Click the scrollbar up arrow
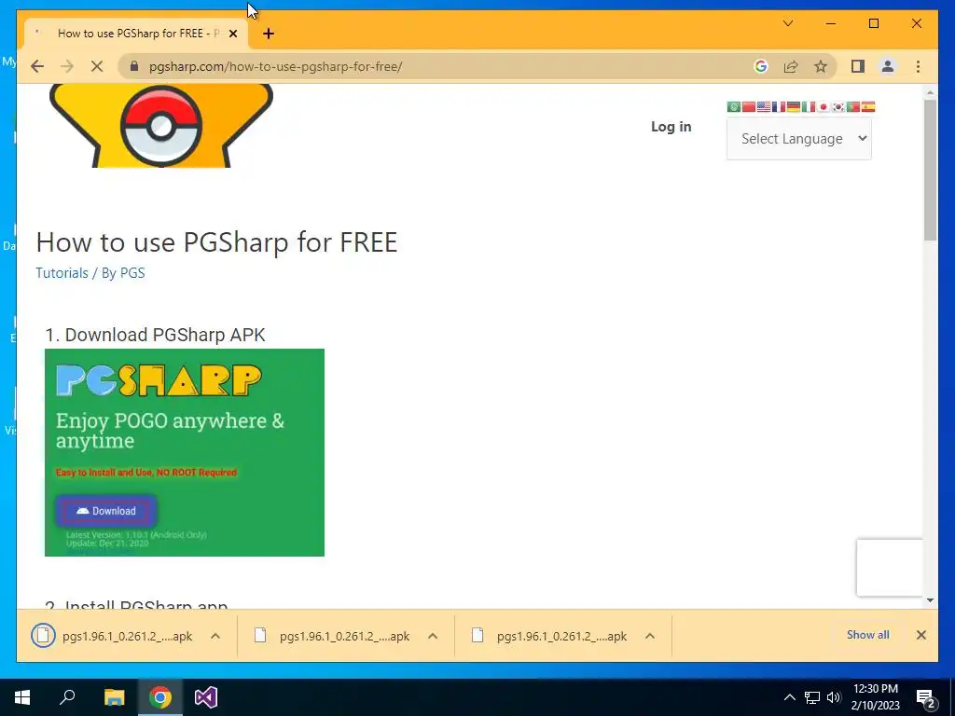Image resolution: width=955 pixels, height=716 pixels. [x=930, y=92]
